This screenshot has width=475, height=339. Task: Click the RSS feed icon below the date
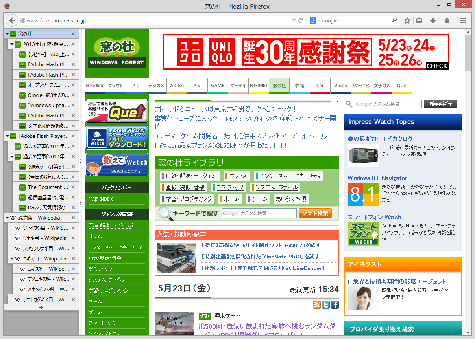tap(317, 304)
